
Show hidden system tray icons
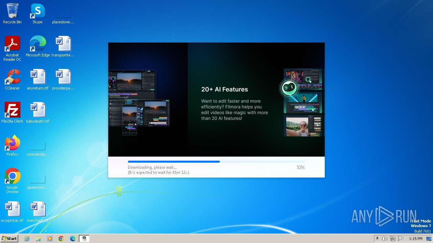377,239
